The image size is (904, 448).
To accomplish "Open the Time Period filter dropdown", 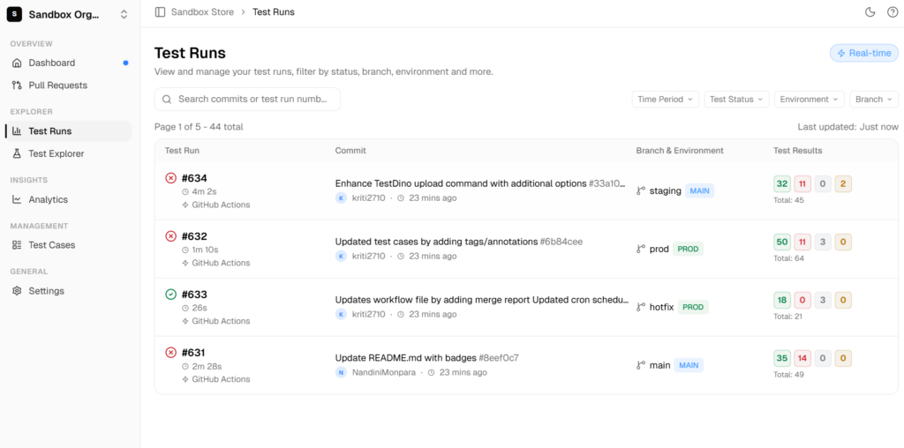I will [666, 99].
